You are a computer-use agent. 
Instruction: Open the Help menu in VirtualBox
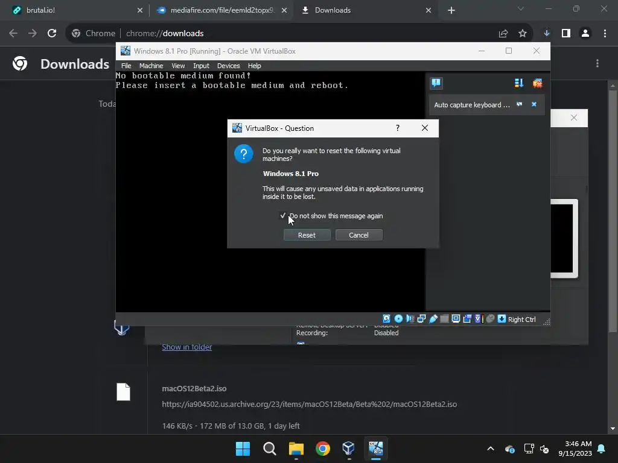(x=254, y=66)
